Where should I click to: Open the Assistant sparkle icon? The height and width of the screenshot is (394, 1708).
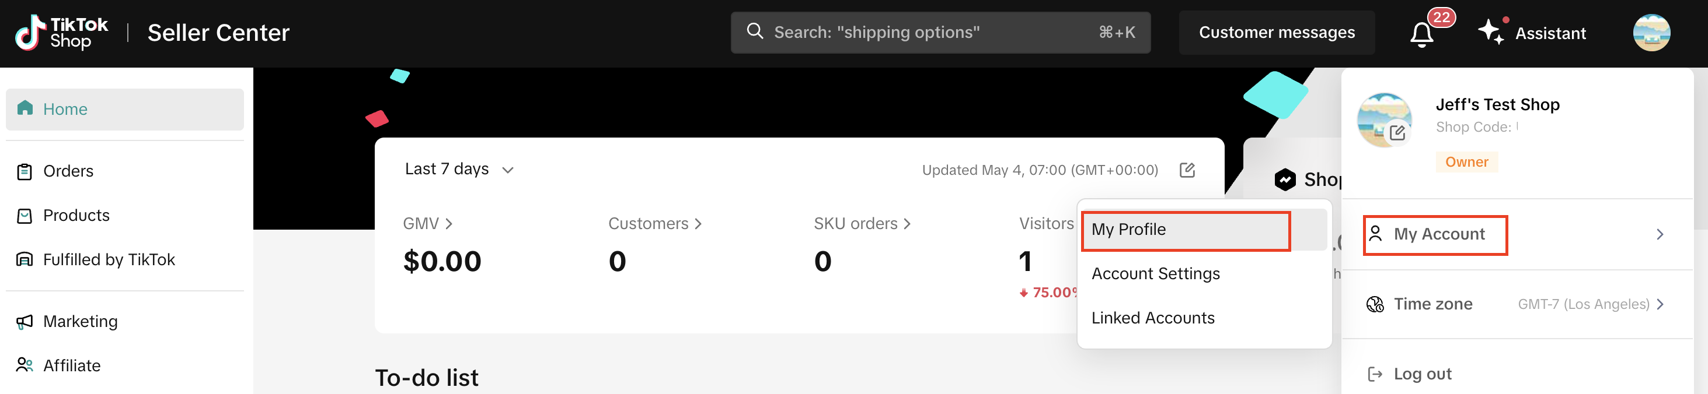click(x=1491, y=32)
